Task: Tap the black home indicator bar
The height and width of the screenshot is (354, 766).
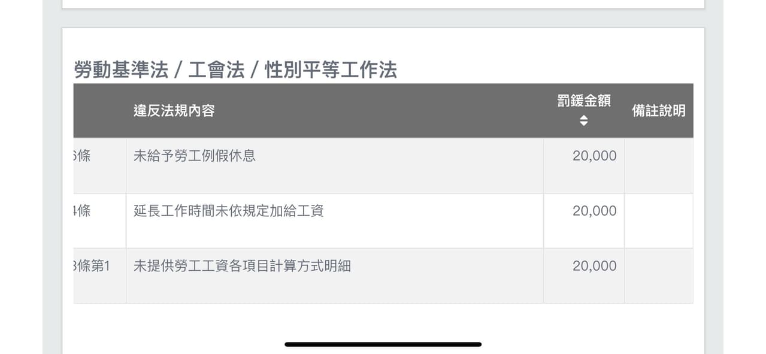Action: point(383,344)
